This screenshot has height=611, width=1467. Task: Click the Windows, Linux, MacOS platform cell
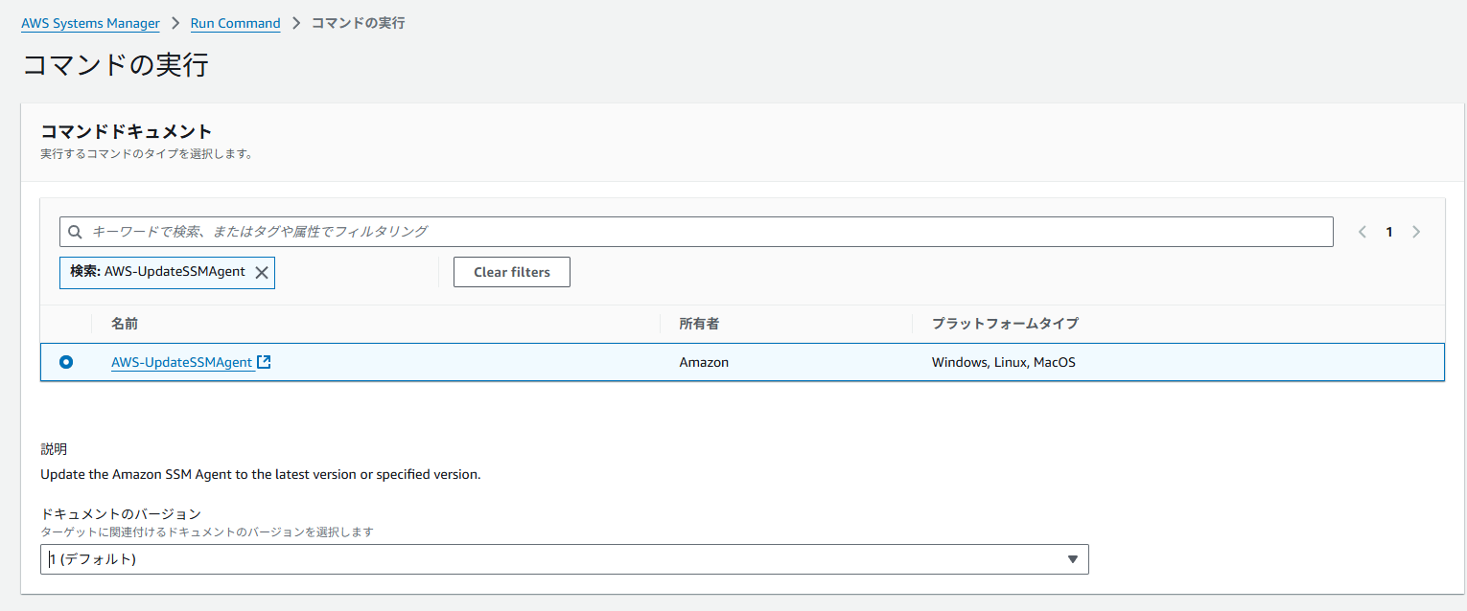[1004, 362]
